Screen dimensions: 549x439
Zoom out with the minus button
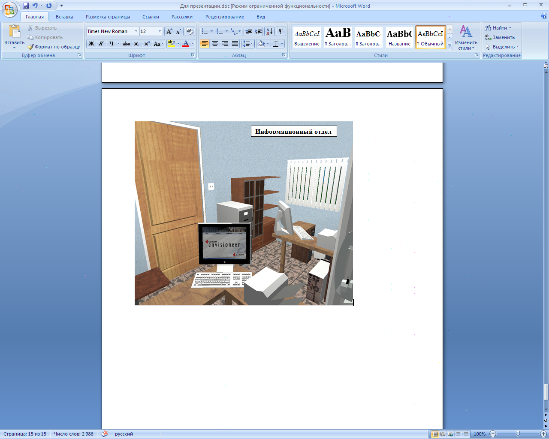[493, 434]
